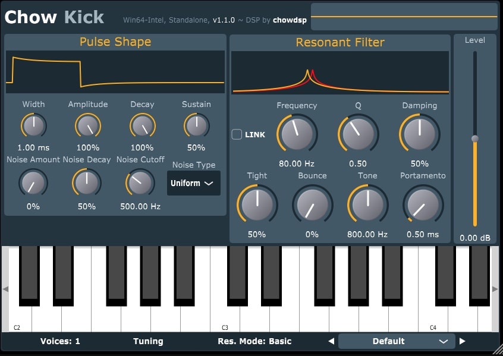The image size is (503, 356).
Task: Click the Tight knob
Action: (x=256, y=204)
